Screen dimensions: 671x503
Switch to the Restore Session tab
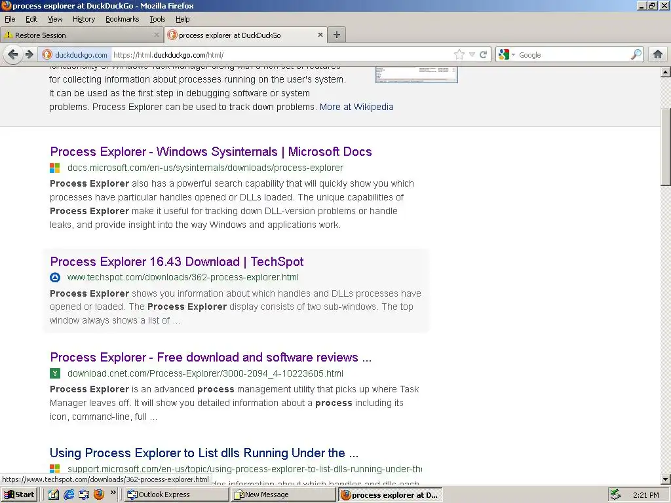[x=81, y=35]
